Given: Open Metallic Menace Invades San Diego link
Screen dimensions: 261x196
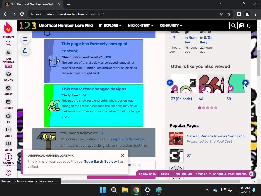Looking at the screenshot, I should 216,136.
